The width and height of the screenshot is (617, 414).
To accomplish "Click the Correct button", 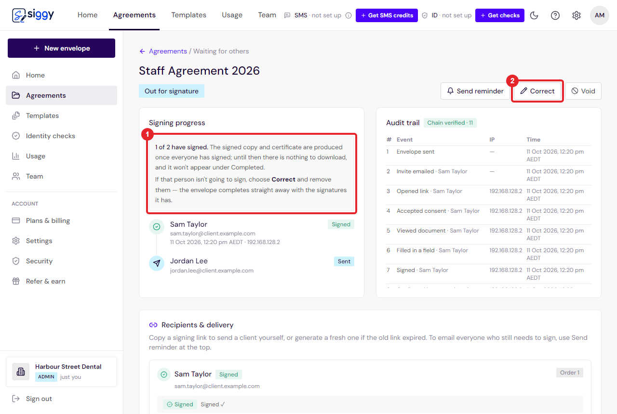I will click(537, 91).
